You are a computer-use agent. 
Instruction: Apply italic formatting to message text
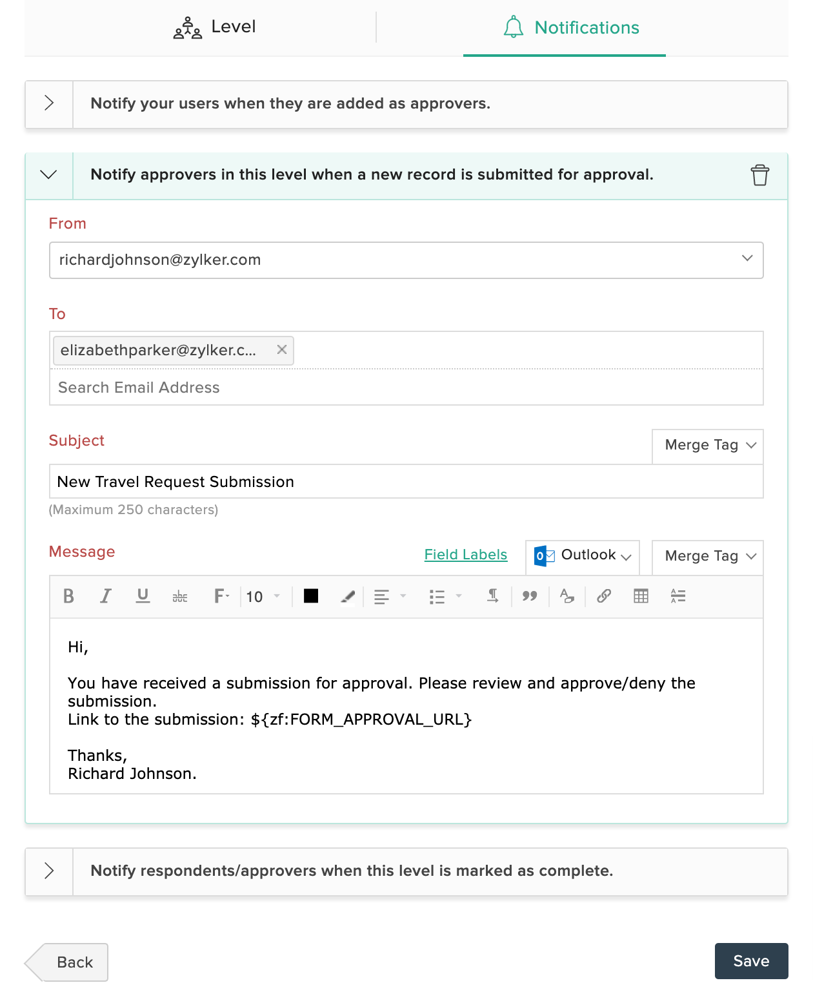[106, 596]
